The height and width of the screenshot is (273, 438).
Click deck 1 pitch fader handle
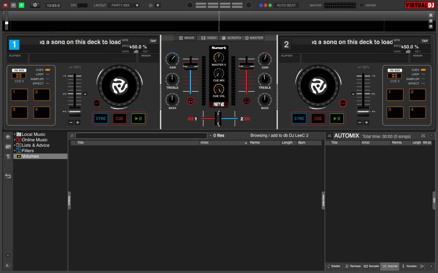pos(75,112)
